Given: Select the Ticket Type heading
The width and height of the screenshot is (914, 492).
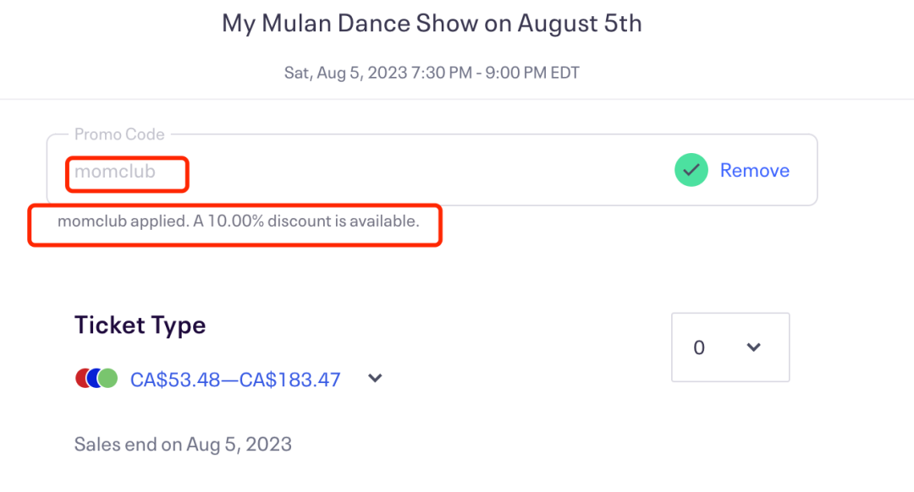Looking at the screenshot, I should click(x=140, y=325).
